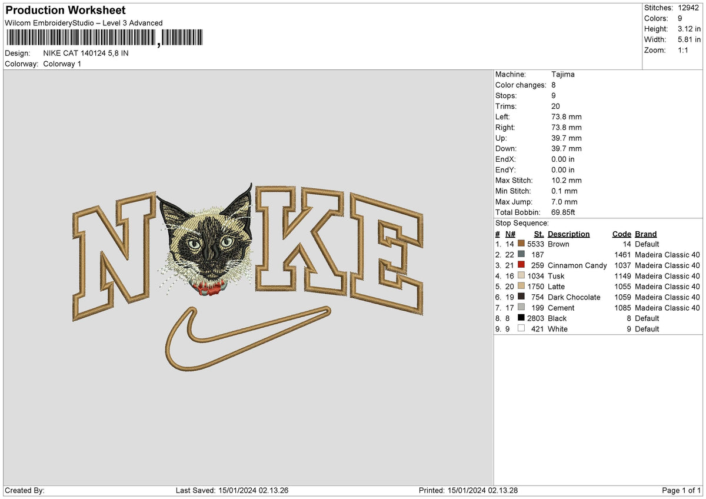The height and width of the screenshot is (499, 706).
Task: Click the EndX value 0.00 in
Action: click(x=563, y=159)
